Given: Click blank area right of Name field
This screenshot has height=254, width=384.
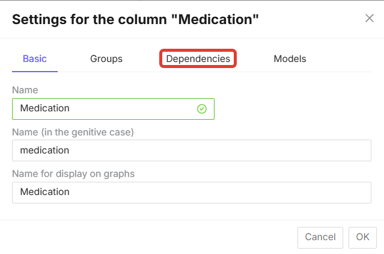Looking at the screenshot, I should 294,109.
